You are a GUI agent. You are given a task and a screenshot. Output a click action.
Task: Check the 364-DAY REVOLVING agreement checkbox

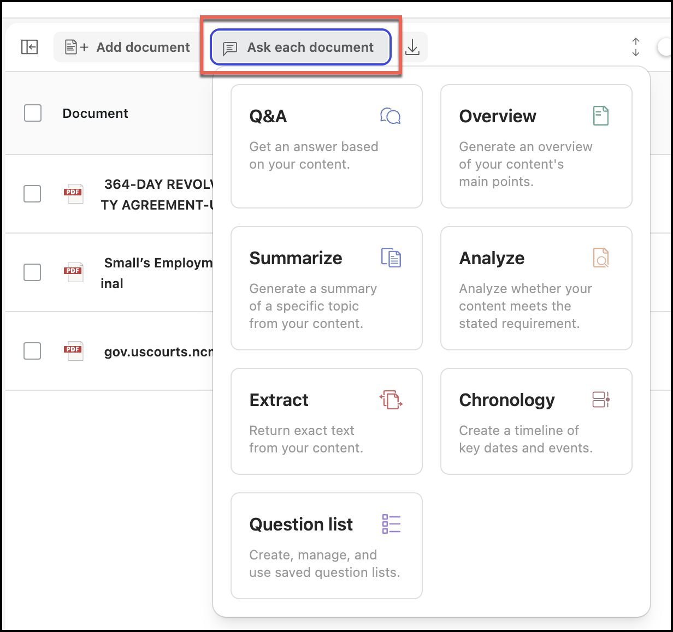32,194
